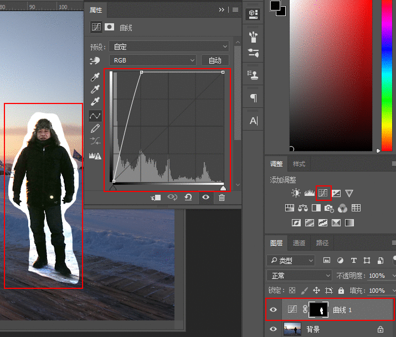Viewport: 396px width, 337px height.
Task: Delete the adjustment with trash icon
Action: pos(222,198)
